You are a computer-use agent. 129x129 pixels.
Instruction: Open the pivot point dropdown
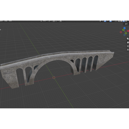(x=50, y=21)
